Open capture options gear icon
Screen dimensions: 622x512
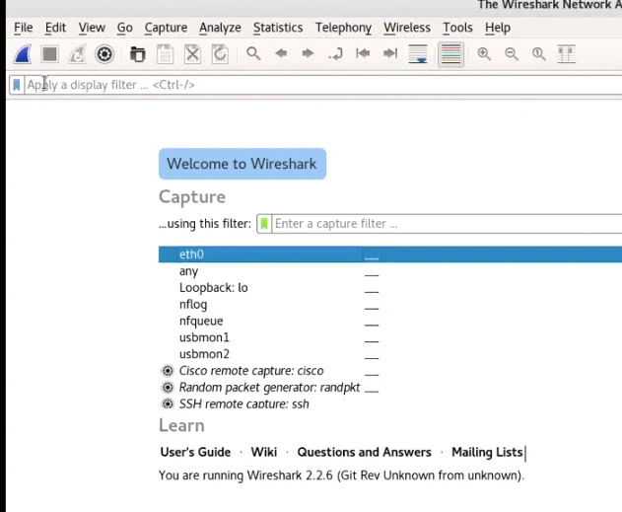coord(104,54)
